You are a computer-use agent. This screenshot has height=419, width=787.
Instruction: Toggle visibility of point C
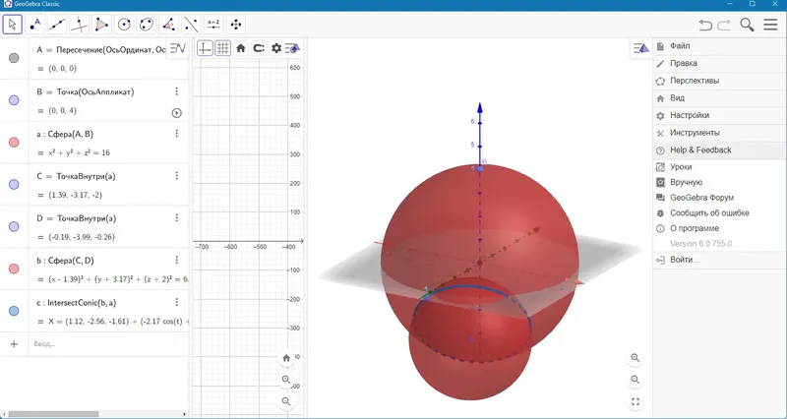click(x=14, y=185)
